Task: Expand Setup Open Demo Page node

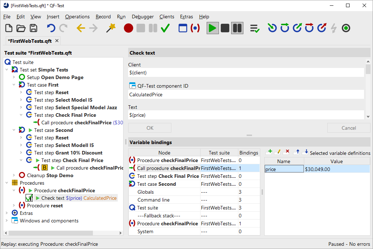Action: (14, 77)
